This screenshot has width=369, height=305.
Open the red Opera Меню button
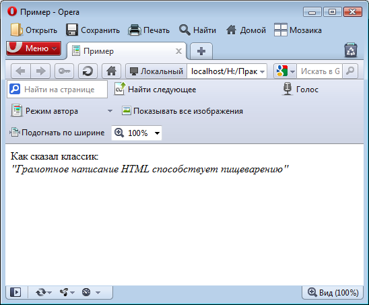34,48
